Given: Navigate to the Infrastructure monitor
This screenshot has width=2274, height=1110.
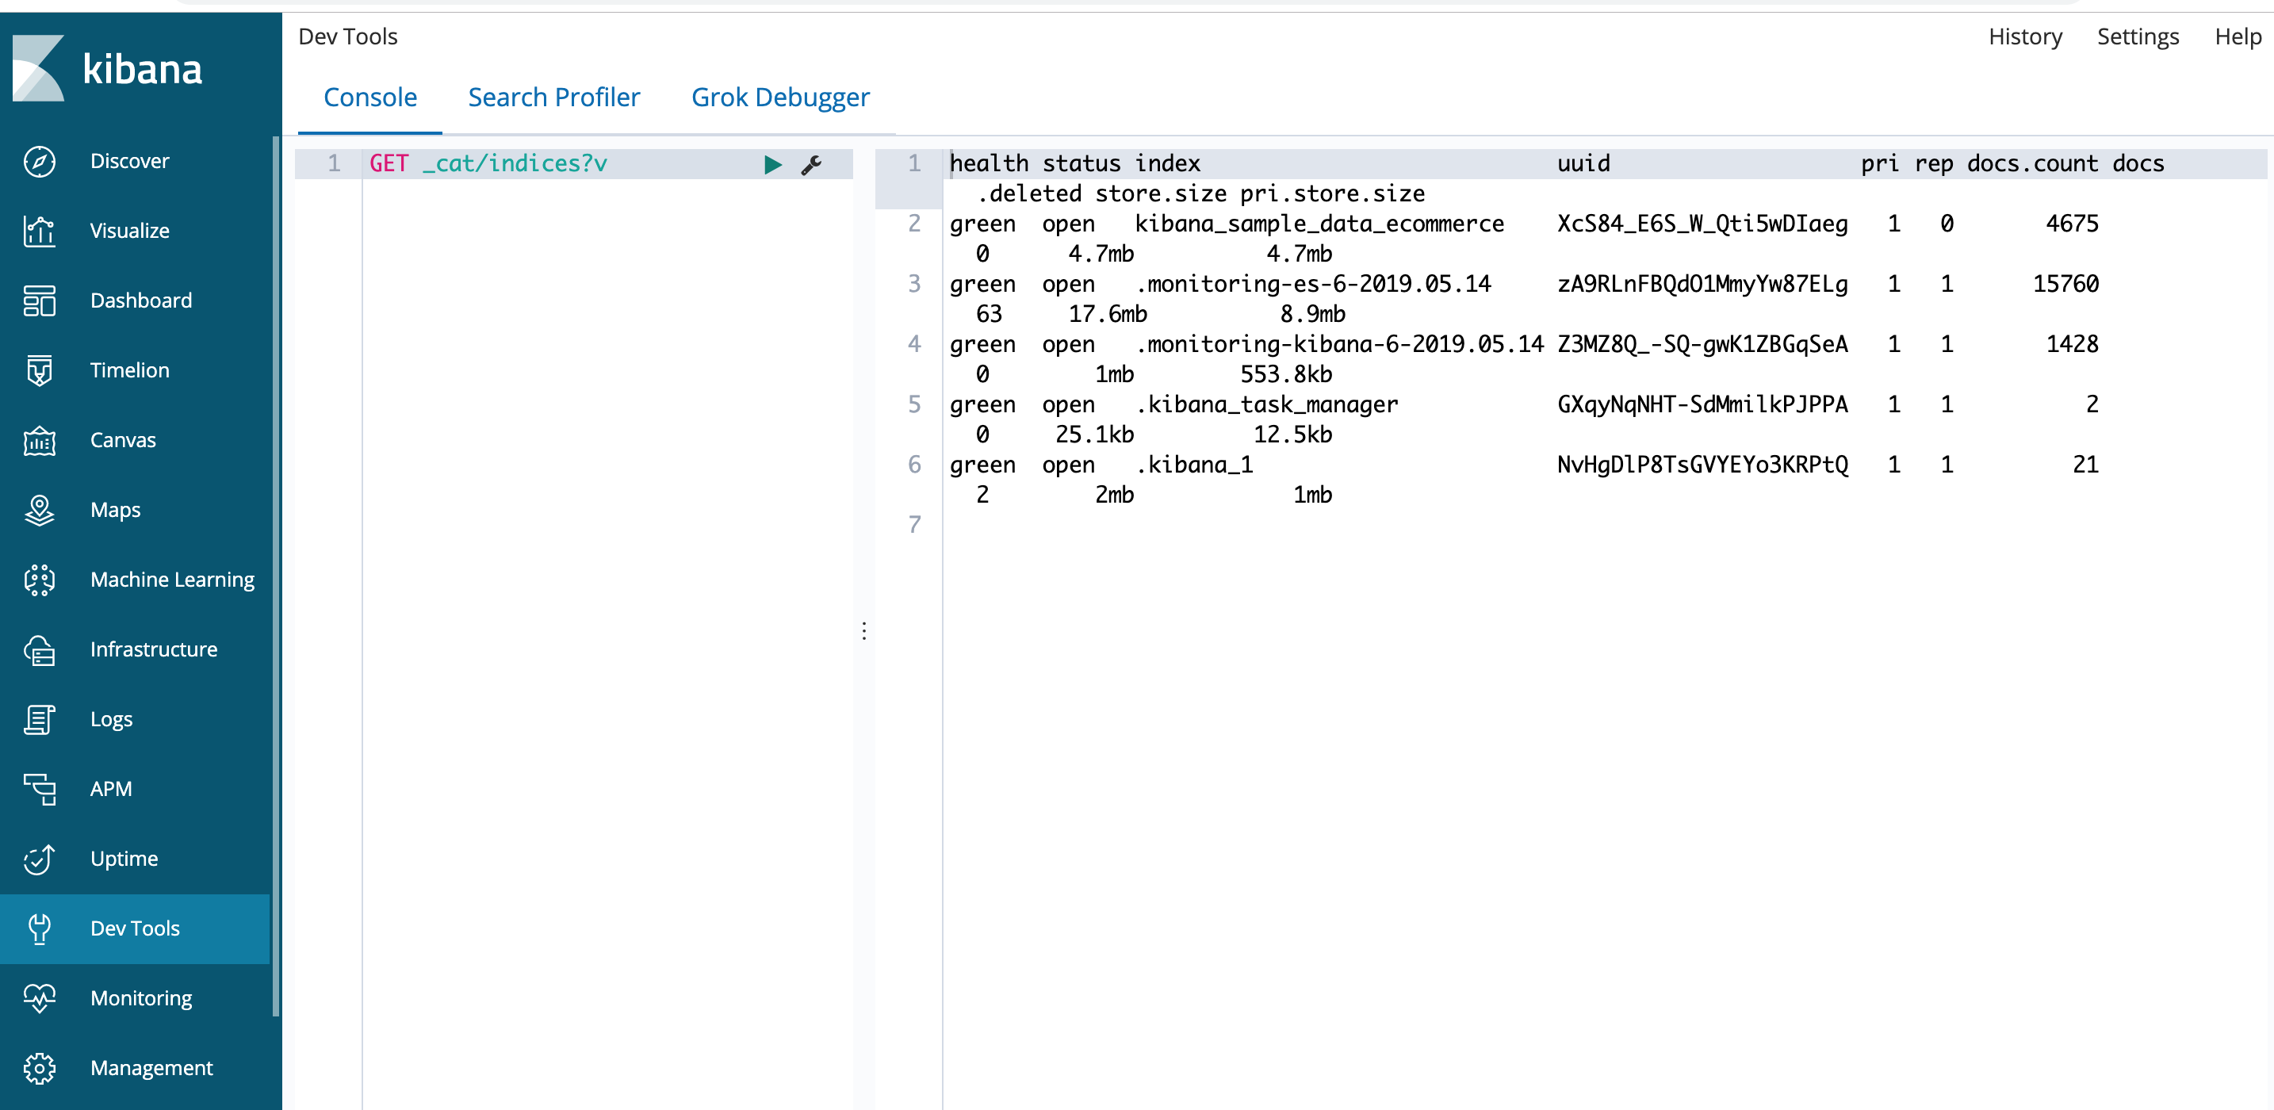Looking at the screenshot, I should (154, 649).
